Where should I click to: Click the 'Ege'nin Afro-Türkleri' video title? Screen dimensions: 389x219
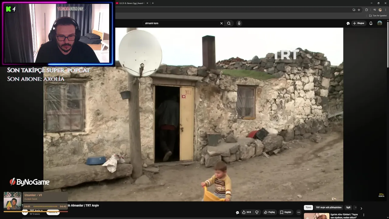point(344,216)
